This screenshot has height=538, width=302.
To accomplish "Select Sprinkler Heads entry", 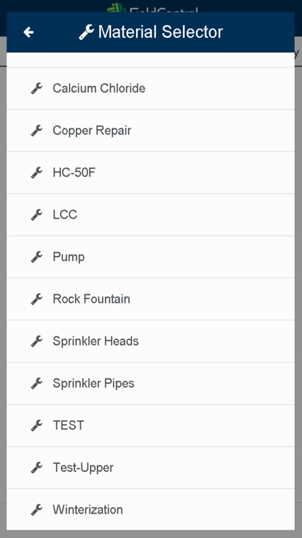I will 151,341.
